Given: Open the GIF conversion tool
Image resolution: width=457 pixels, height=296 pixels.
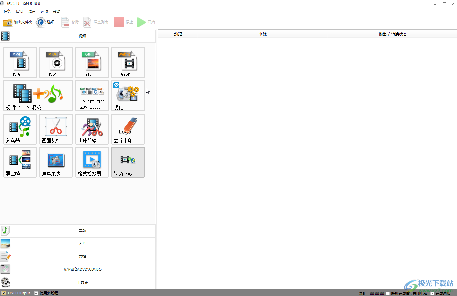Looking at the screenshot, I should [x=92, y=63].
